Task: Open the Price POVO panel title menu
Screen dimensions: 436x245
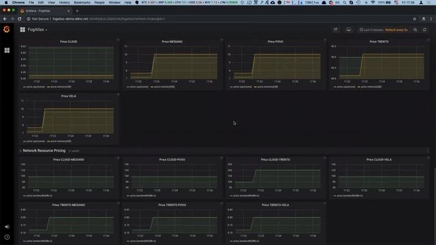Action: (x=275, y=42)
